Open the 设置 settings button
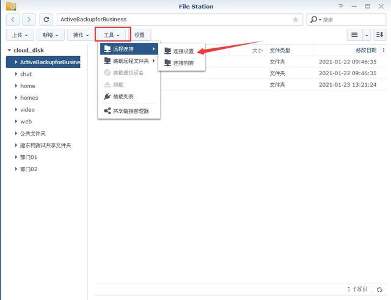The height and width of the screenshot is (300, 391). (140, 35)
